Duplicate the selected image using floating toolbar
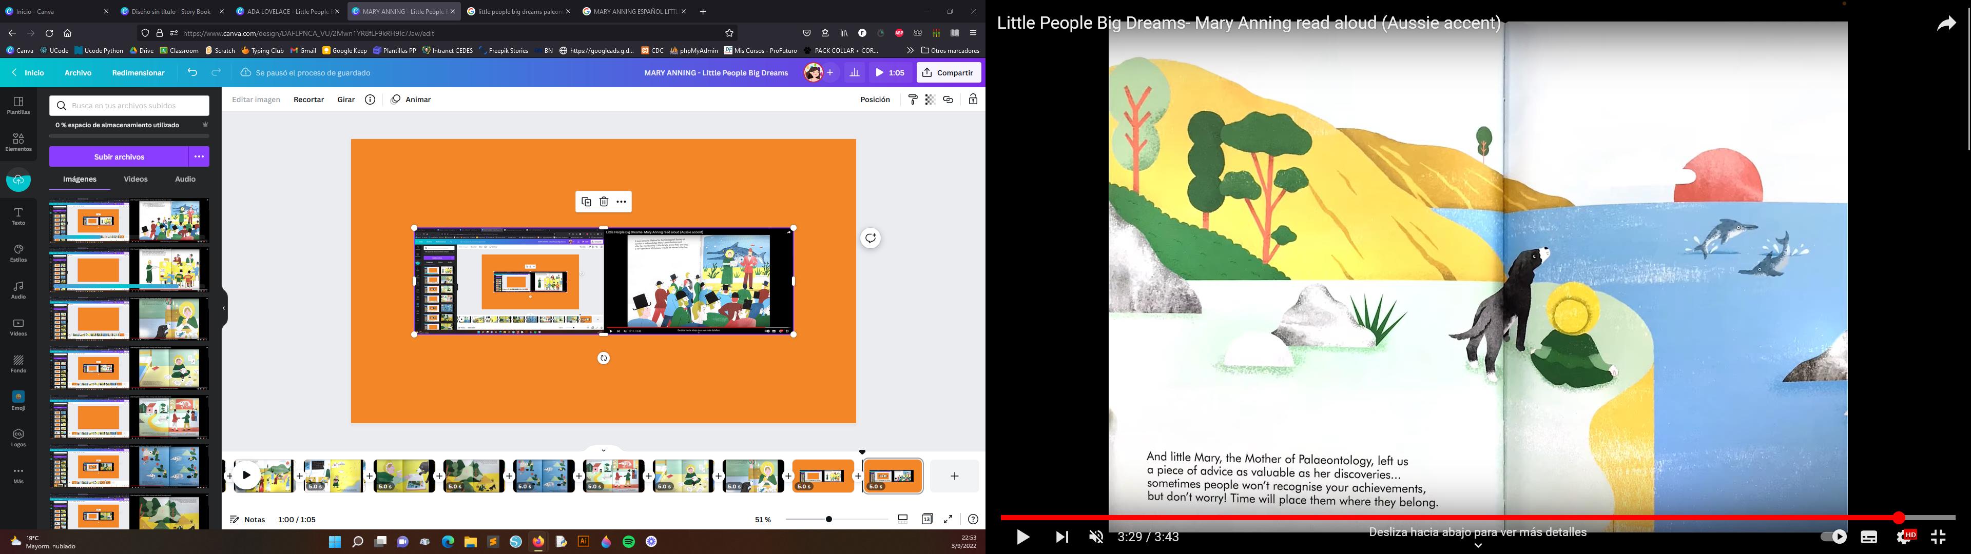 click(x=586, y=202)
